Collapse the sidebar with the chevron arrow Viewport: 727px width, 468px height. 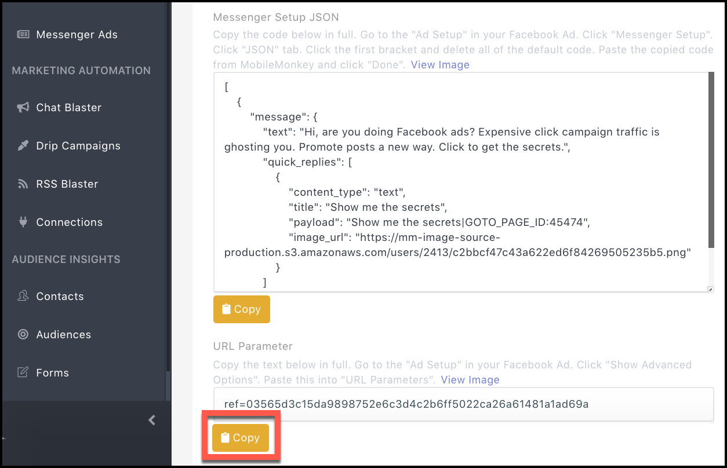click(152, 420)
